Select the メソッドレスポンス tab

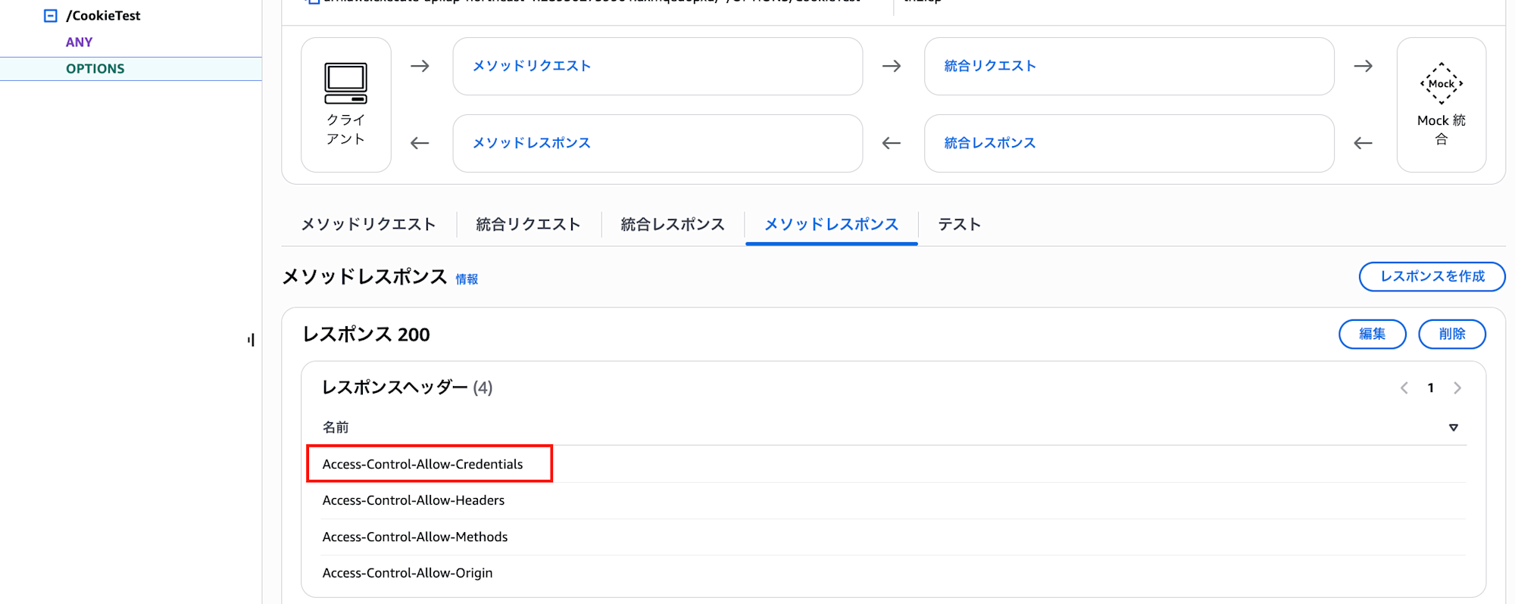coord(831,225)
